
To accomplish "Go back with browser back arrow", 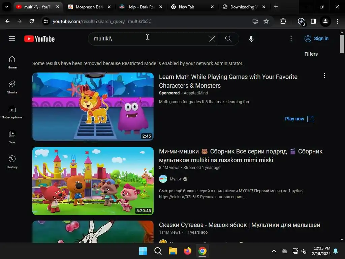I will pyautogui.click(x=7, y=21).
